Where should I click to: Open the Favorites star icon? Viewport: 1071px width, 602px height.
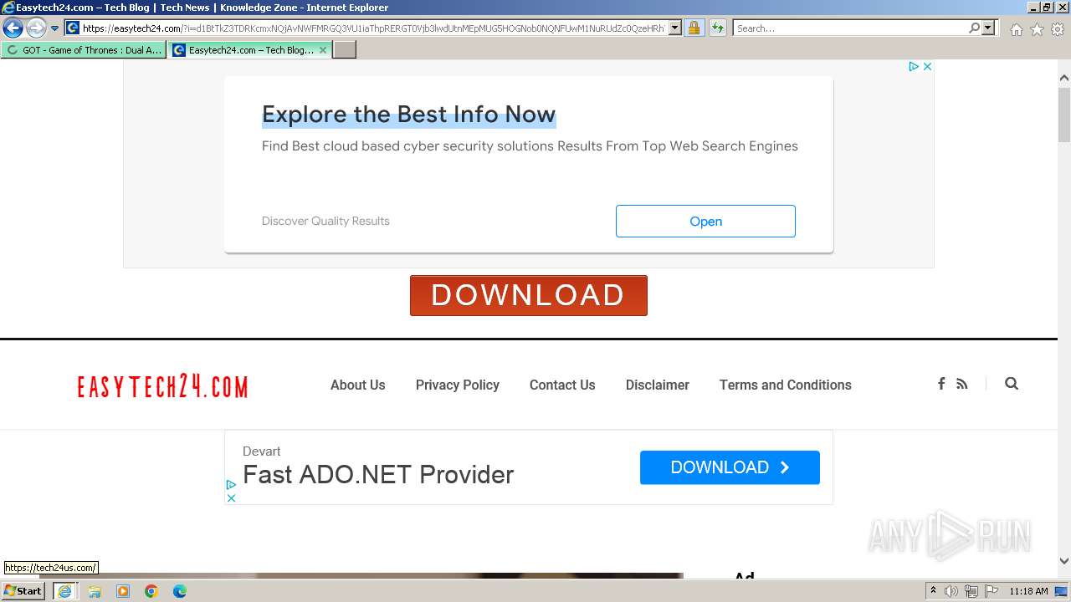point(1037,29)
